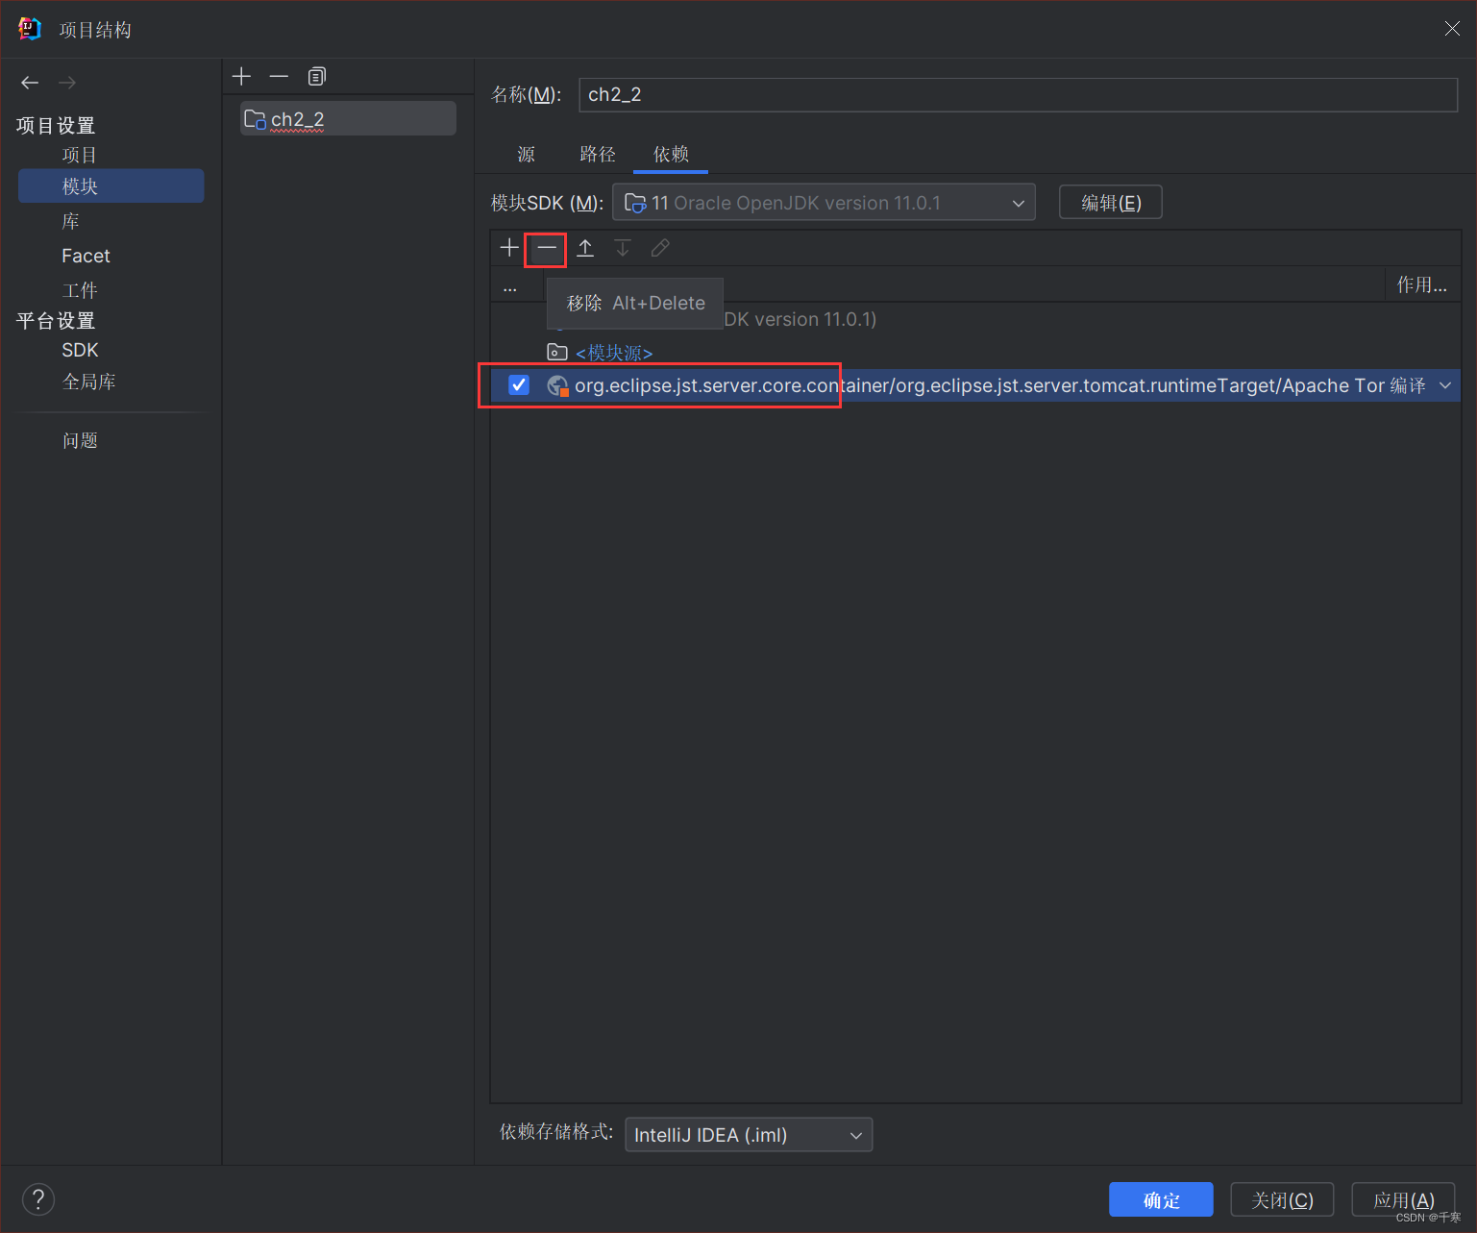
Task: Close the 项目结构 dialog window
Action: click(x=1452, y=29)
